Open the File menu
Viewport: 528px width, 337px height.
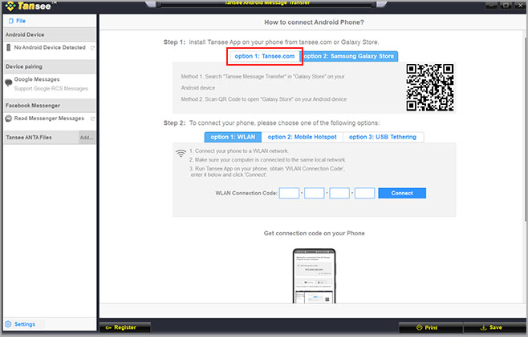pyautogui.click(x=17, y=21)
